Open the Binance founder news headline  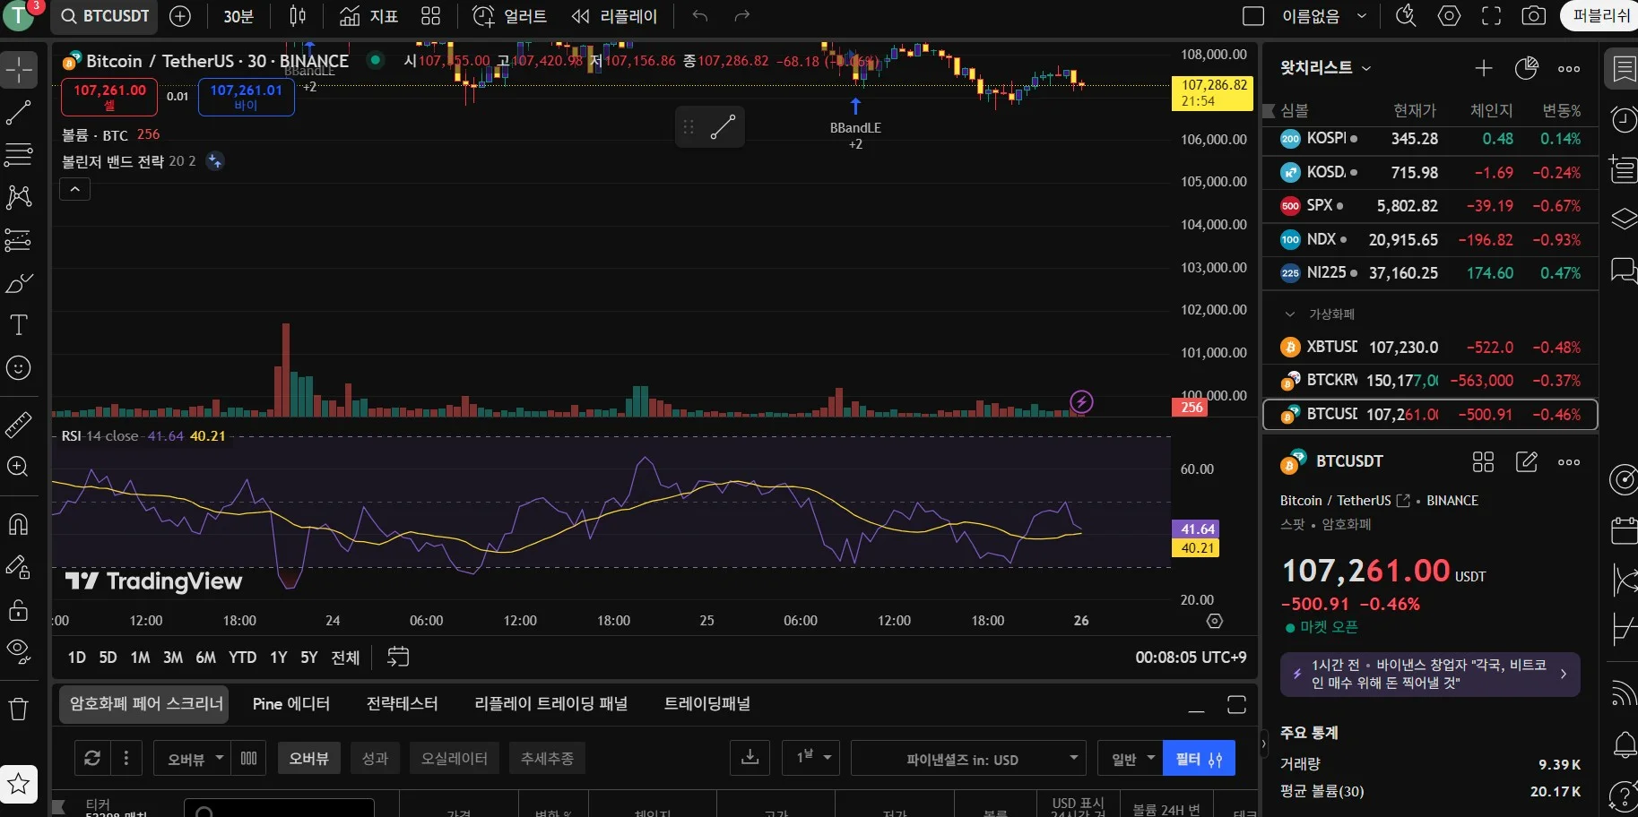pyautogui.click(x=1430, y=675)
